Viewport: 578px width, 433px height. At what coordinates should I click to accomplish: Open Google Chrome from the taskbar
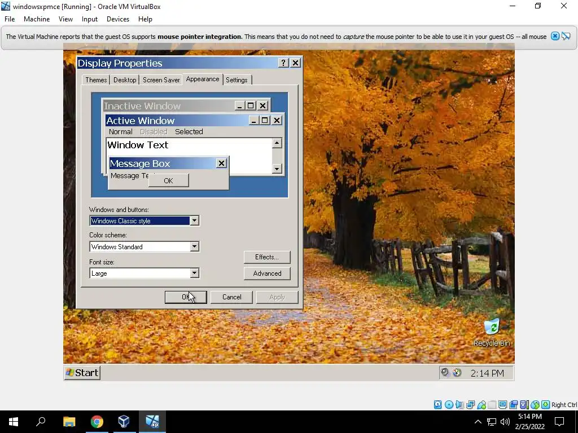pos(97,422)
